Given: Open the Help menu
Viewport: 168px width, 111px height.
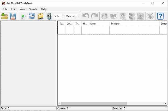Looking at the screenshot, I should coord(44,9).
